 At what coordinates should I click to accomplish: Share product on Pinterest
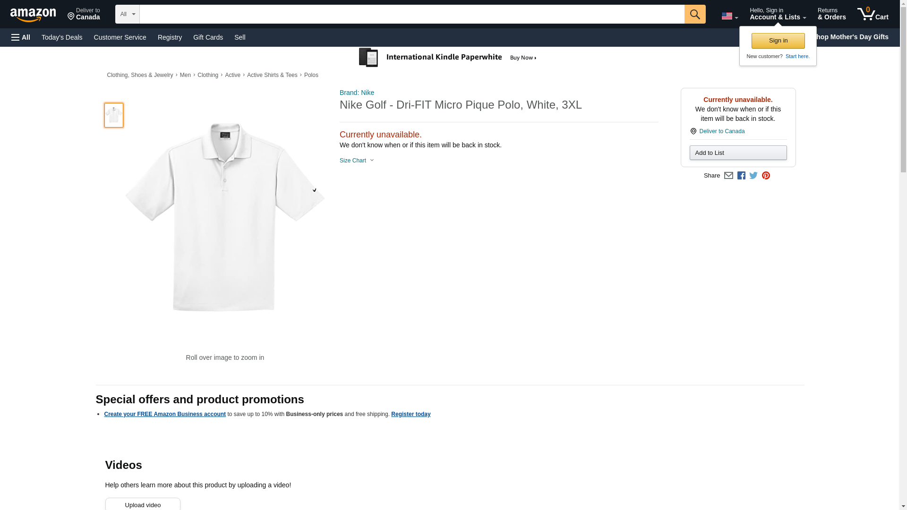pos(766,176)
